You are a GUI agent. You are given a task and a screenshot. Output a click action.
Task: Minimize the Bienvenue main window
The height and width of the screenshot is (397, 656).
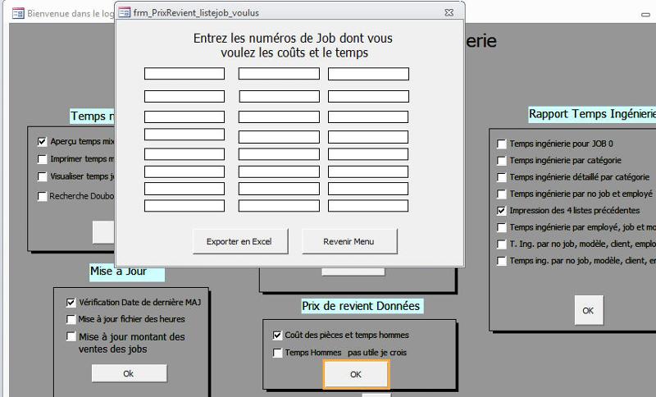click(x=645, y=14)
